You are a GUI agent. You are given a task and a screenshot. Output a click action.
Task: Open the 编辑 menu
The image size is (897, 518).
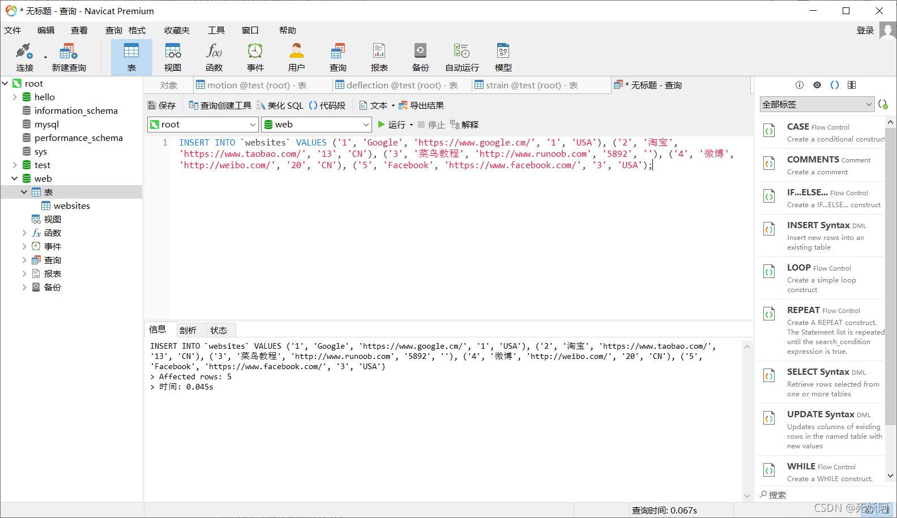[46, 31]
